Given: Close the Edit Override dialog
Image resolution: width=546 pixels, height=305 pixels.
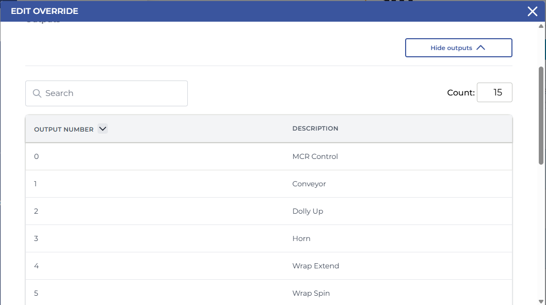Looking at the screenshot, I should click(532, 11).
